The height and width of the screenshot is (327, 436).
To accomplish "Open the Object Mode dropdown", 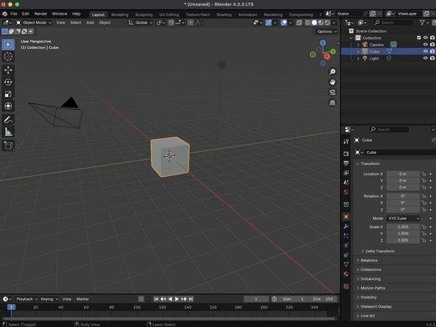I will click(x=34, y=23).
